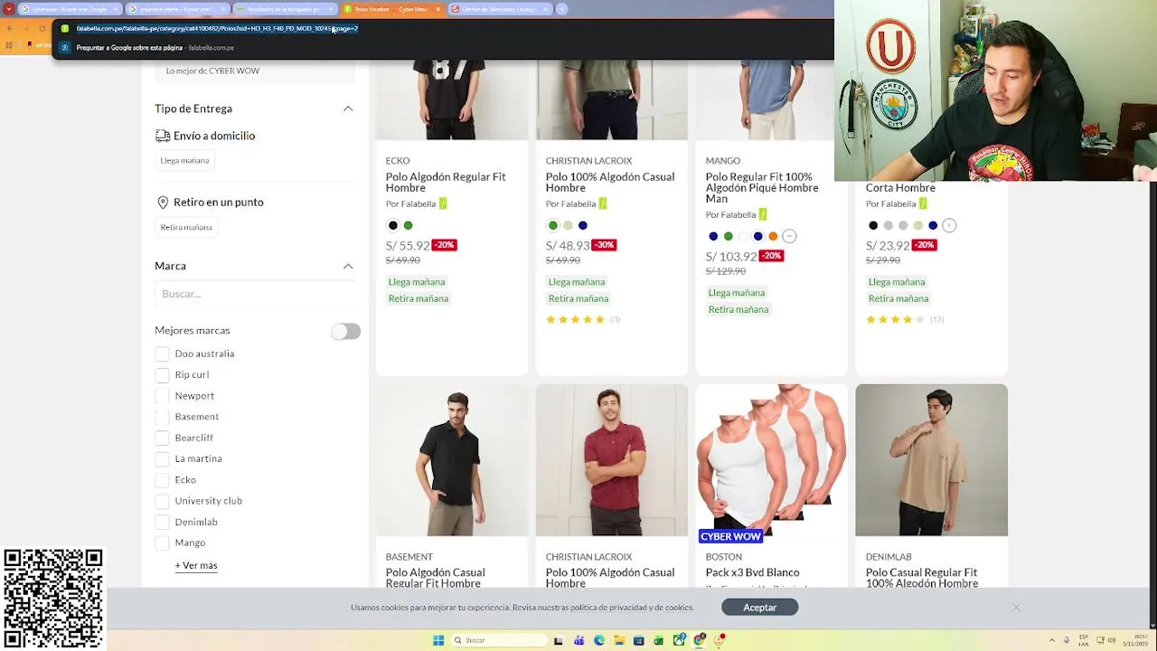The width and height of the screenshot is (1157, 651).
Task: Open the red Christian Lacroix polo thumbnail
Action: coord(612,460)
